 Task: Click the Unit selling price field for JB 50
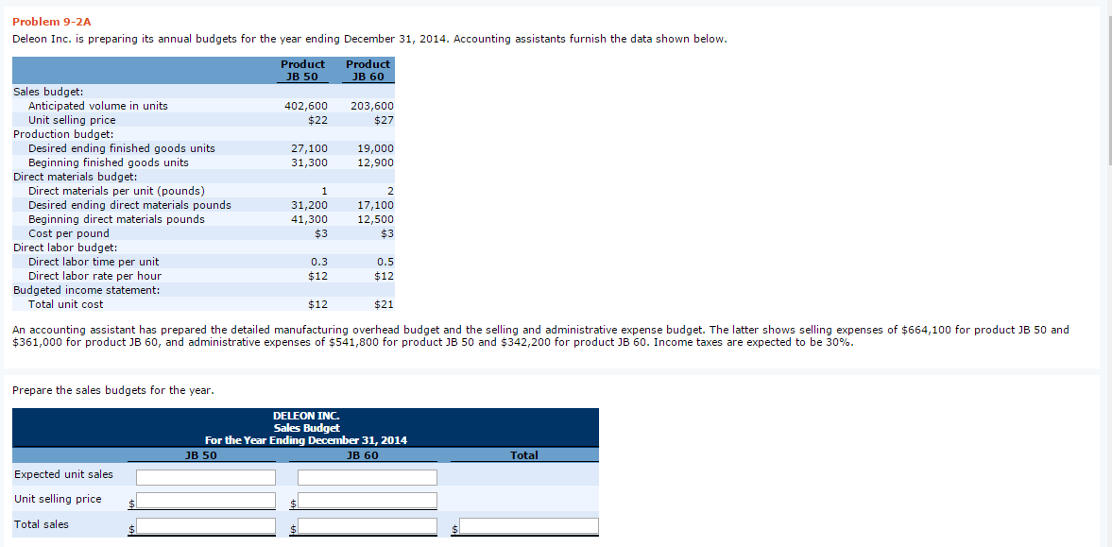207,501
